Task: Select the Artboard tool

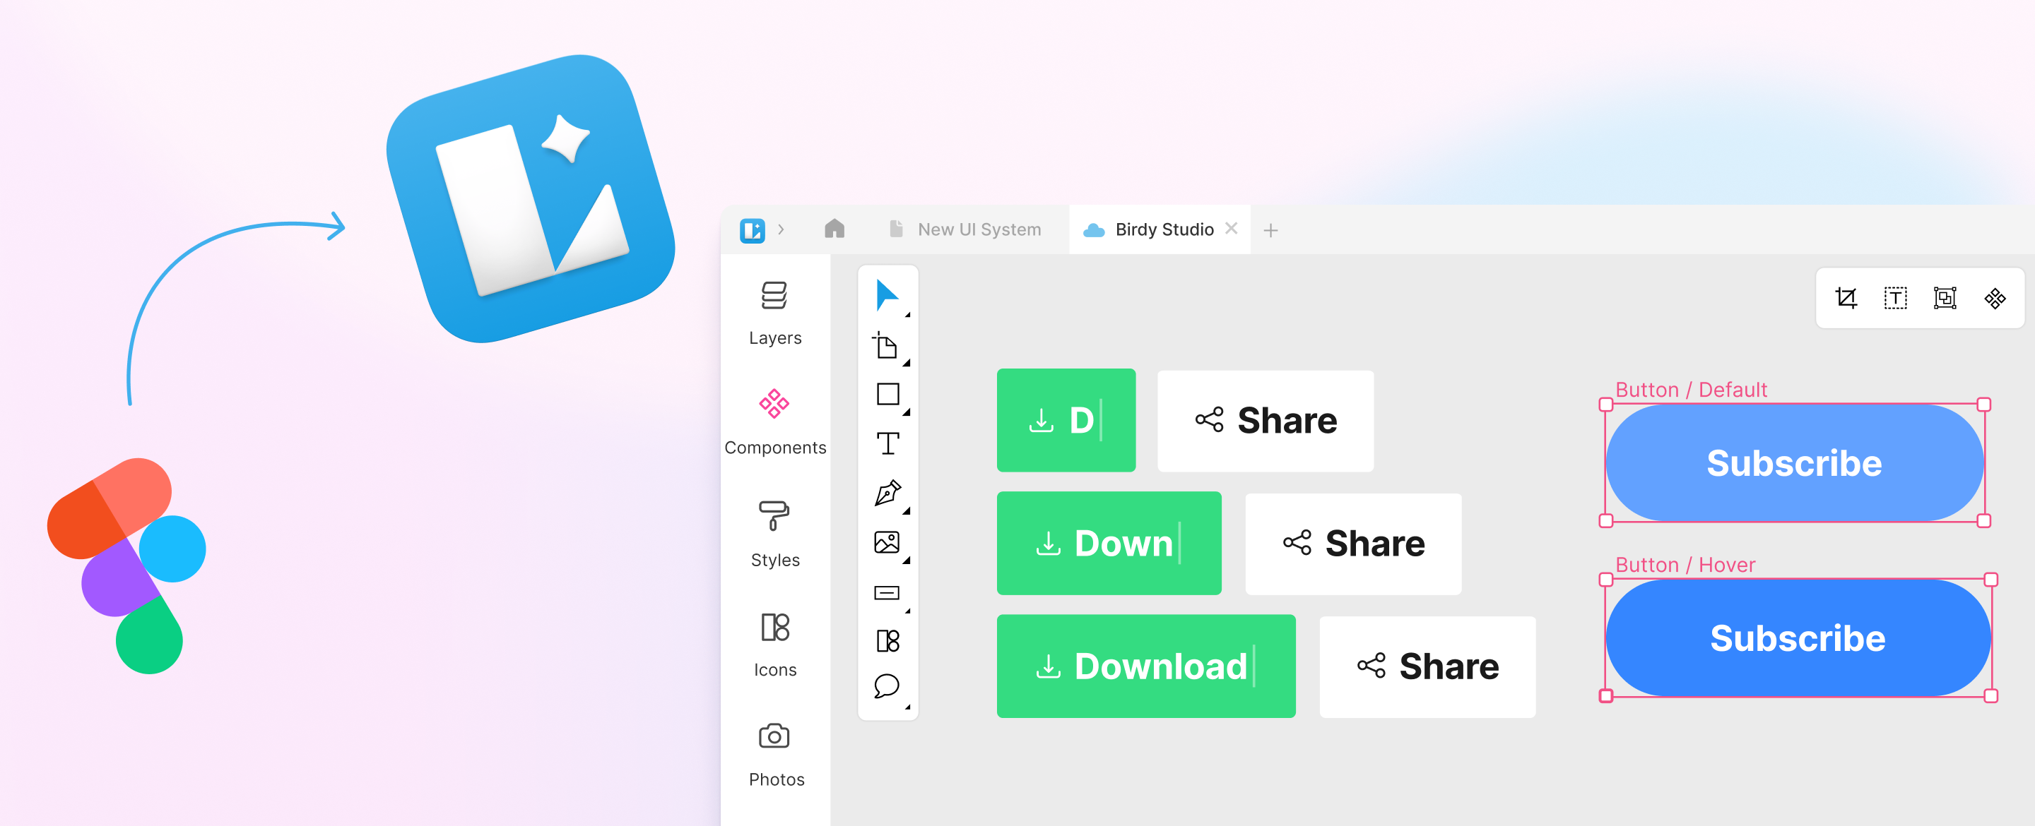Action: pyautogui.click(x=886, y=346)
